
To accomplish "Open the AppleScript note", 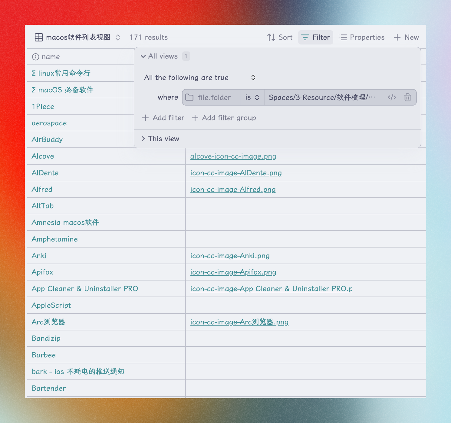I will click(51, 305).
